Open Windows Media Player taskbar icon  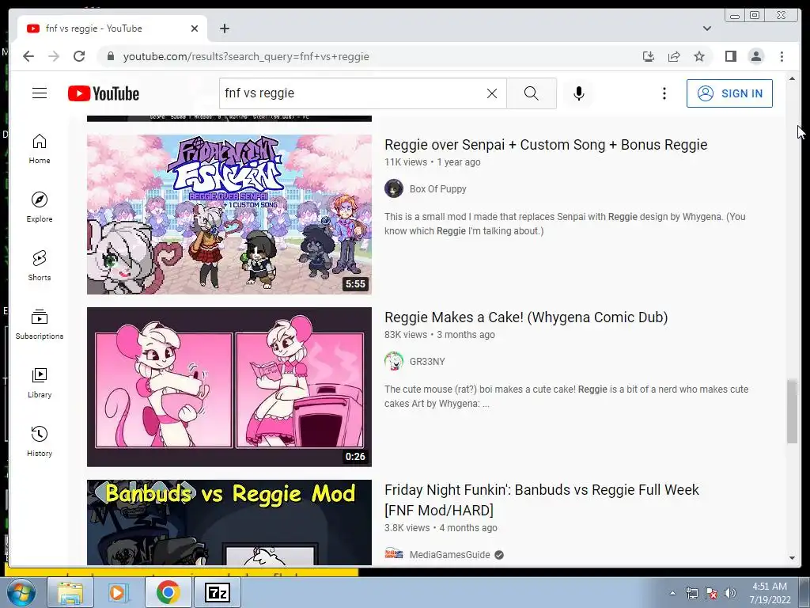point(118,592)
